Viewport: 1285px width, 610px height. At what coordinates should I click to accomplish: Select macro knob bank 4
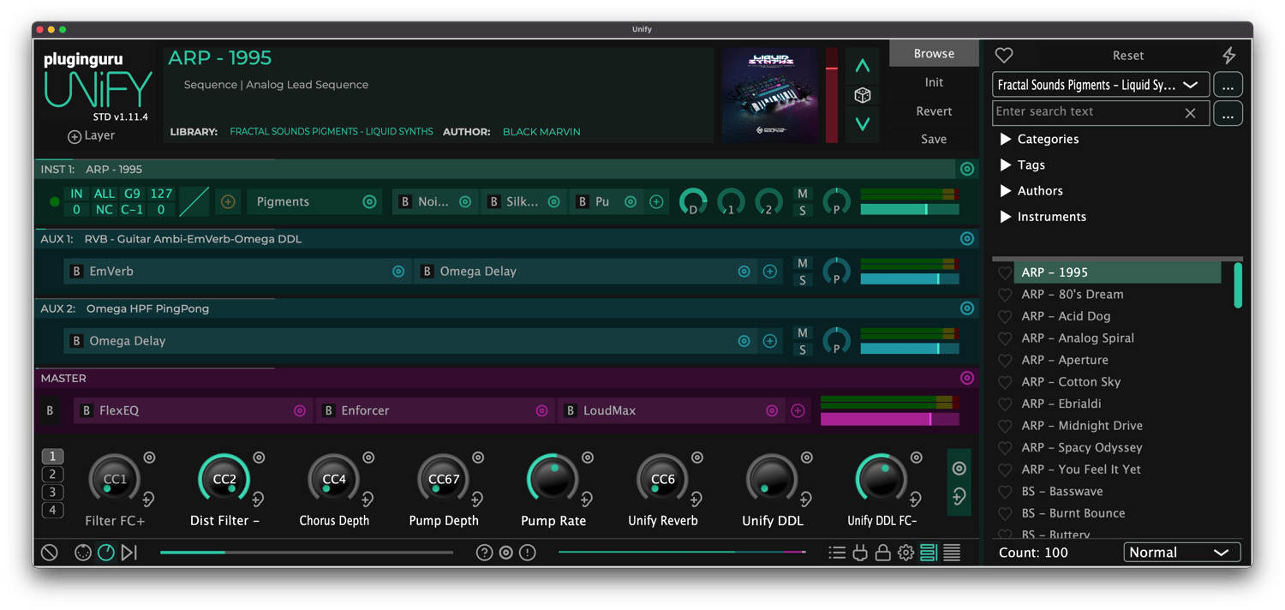click(x=52, y=511)
